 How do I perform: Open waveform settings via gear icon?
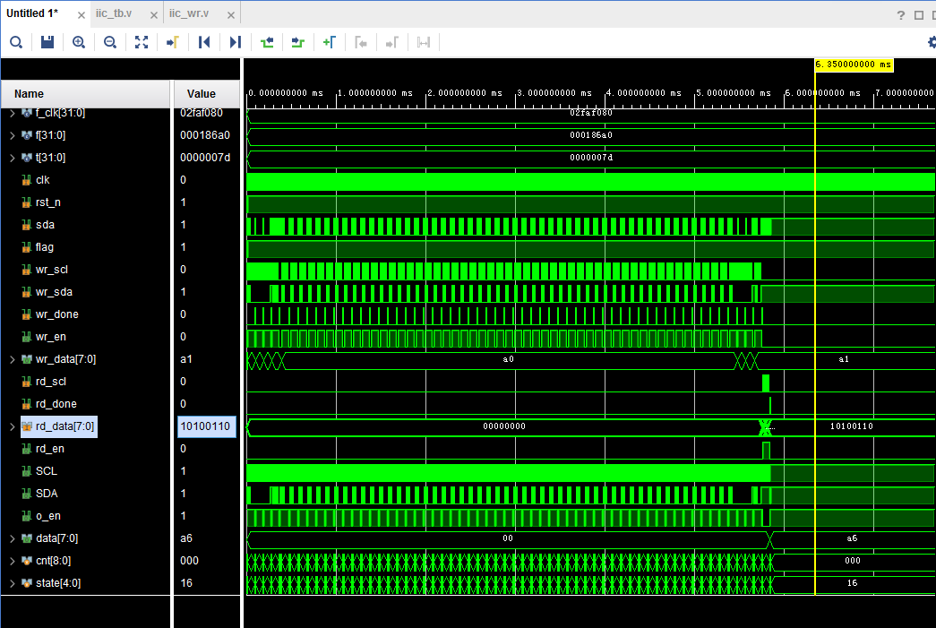(x=931, y=41)
